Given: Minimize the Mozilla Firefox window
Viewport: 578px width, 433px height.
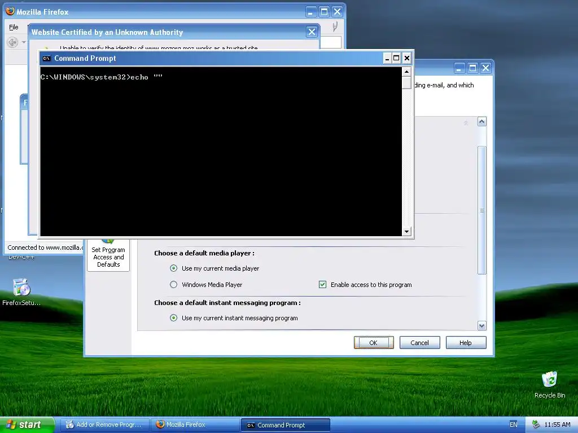Looking at the screenshot, I should (x=311, y=12).
